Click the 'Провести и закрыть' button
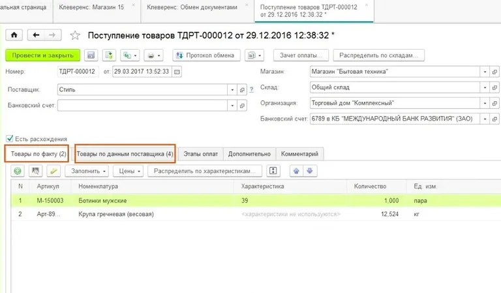 (43, 55)
